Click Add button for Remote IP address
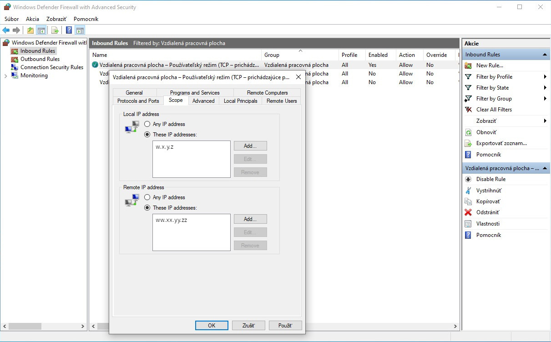This screenshot has height=342, width=551. click(x=250, y=219)
